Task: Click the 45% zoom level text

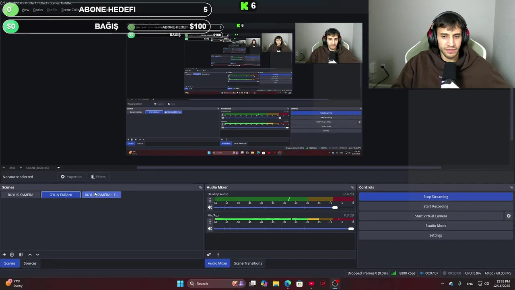Action: 12,168
